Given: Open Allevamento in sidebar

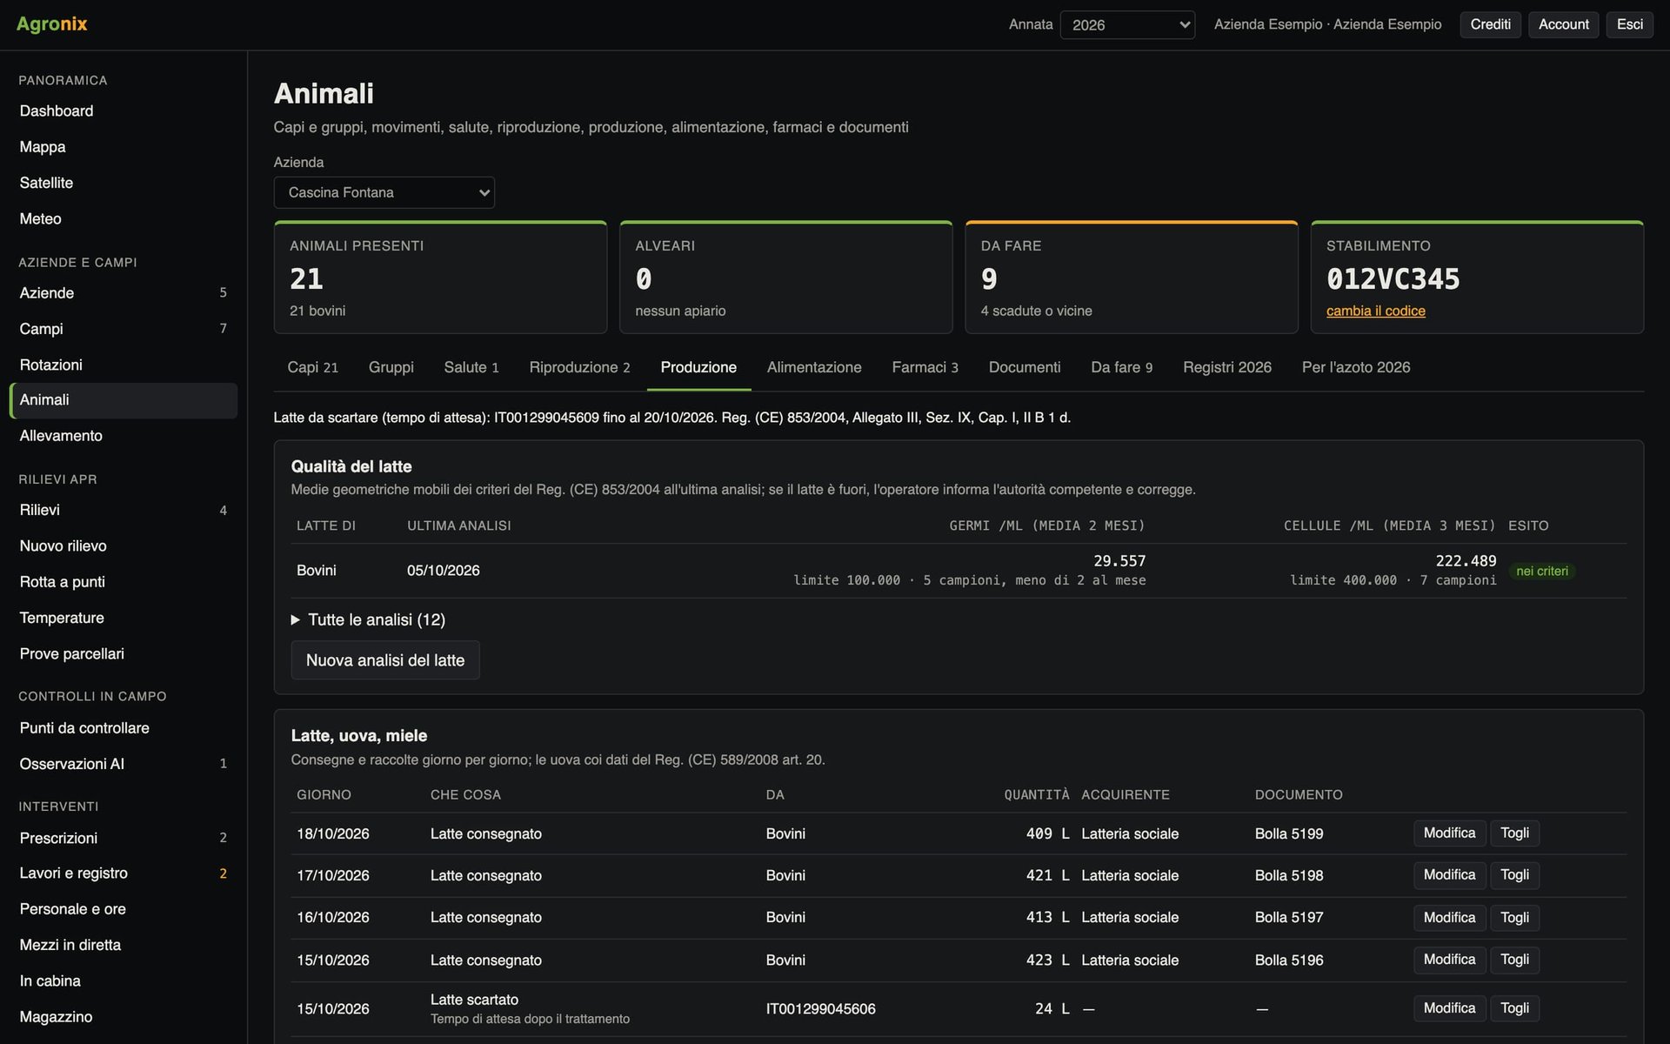Looking at the screenshot, I should (123, 436).
